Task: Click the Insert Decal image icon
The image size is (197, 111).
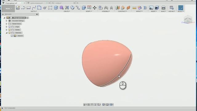Action: [151, 8]
